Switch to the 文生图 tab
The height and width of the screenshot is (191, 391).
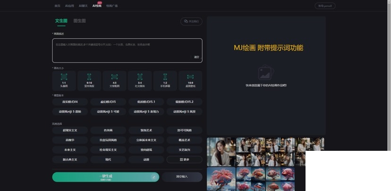[61, 21]
